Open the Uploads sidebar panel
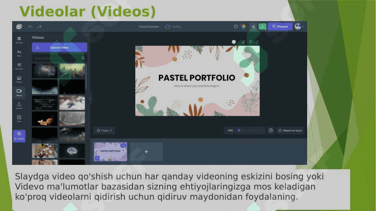Screen dimensions: 376x211 19,105
